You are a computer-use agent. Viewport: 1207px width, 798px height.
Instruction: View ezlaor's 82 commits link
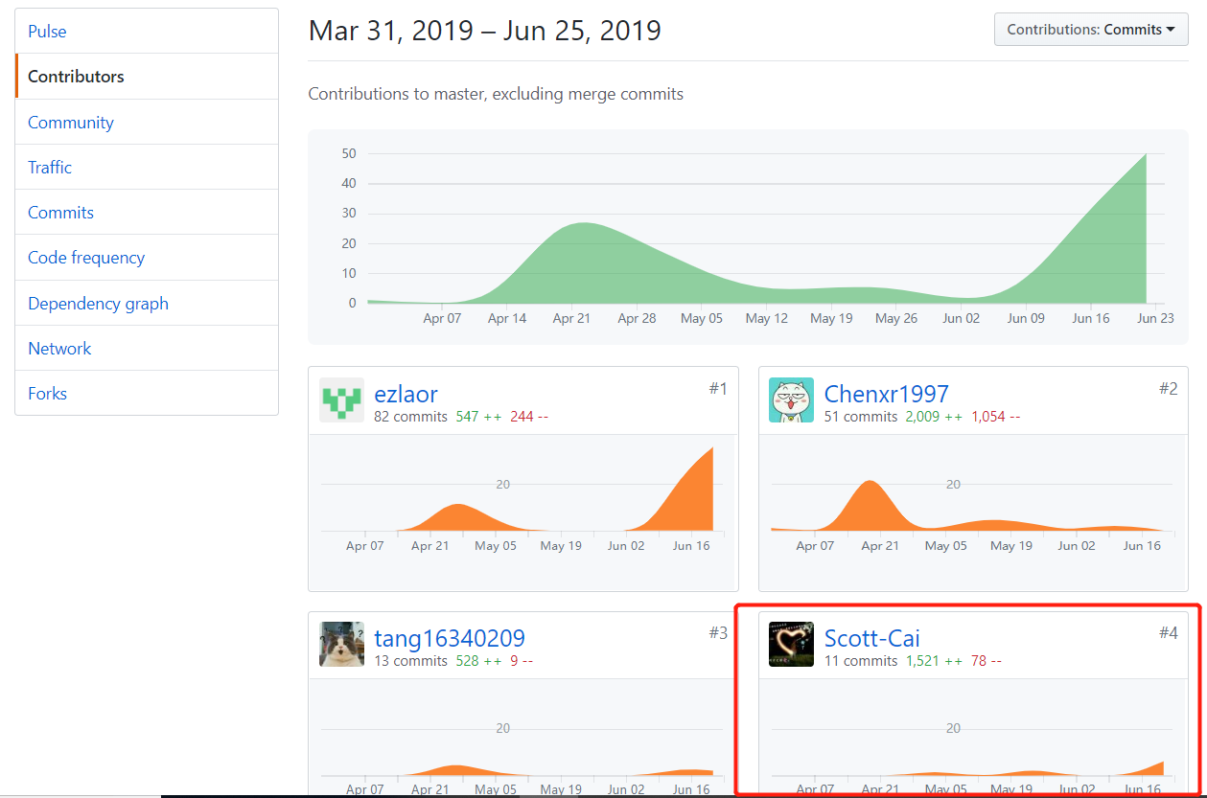click(x=410, y=417)
